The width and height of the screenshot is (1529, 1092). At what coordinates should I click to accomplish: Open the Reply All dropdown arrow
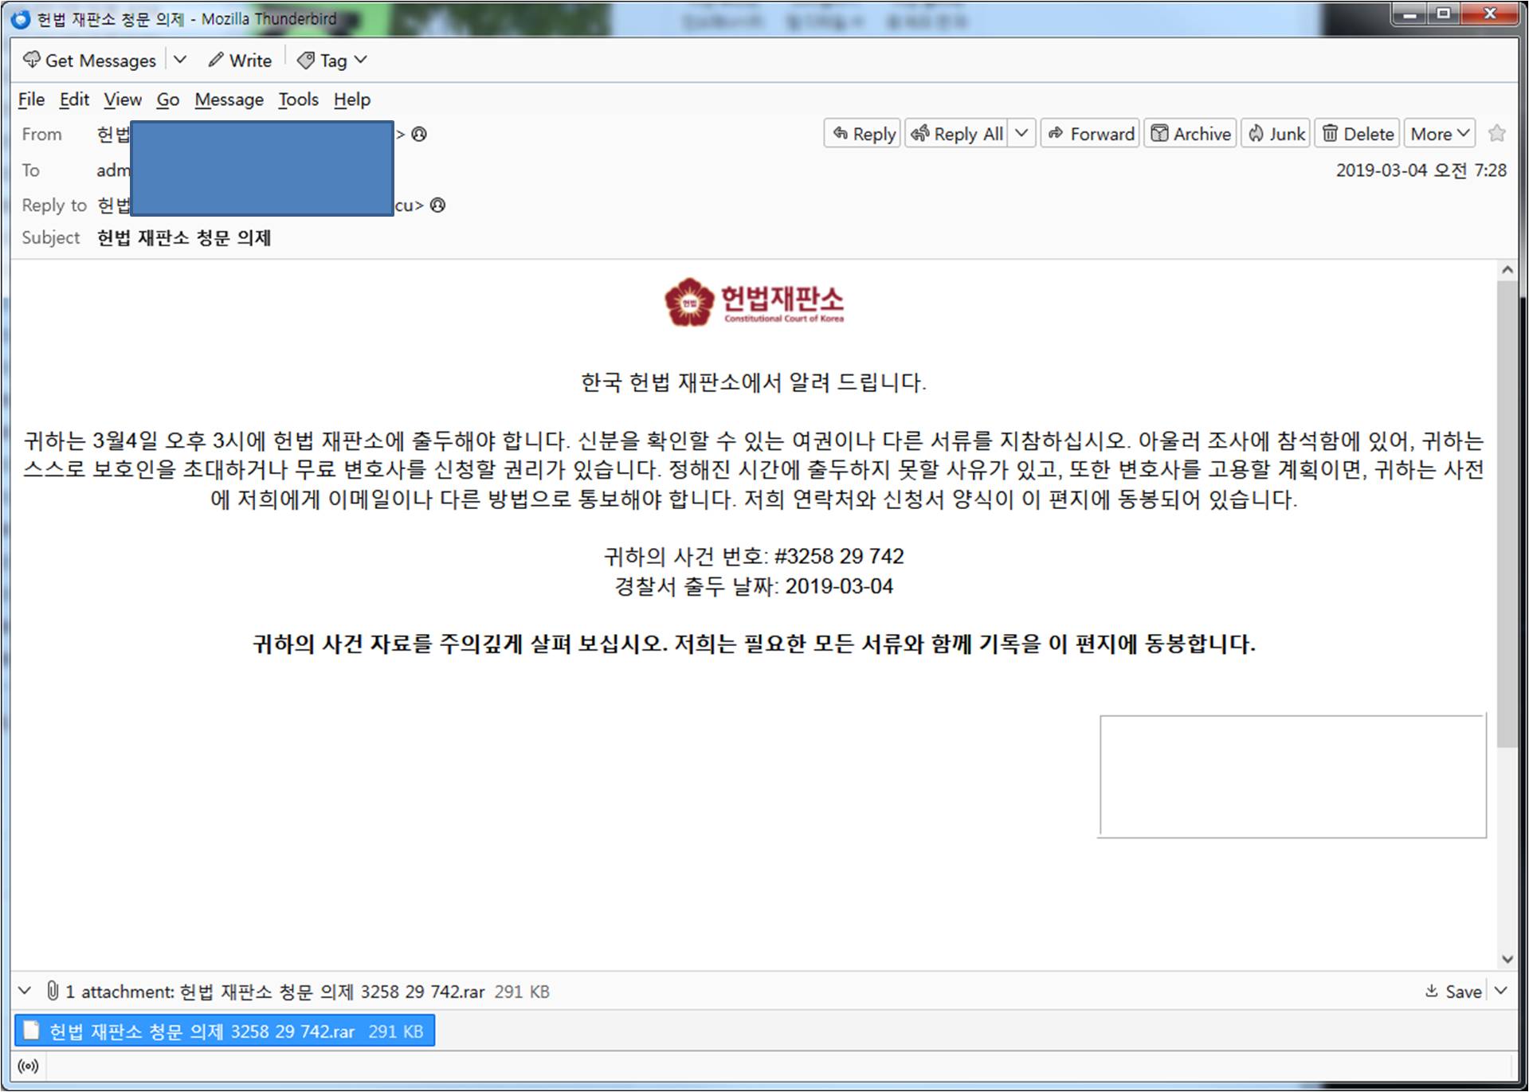(x=1021, y=134)
